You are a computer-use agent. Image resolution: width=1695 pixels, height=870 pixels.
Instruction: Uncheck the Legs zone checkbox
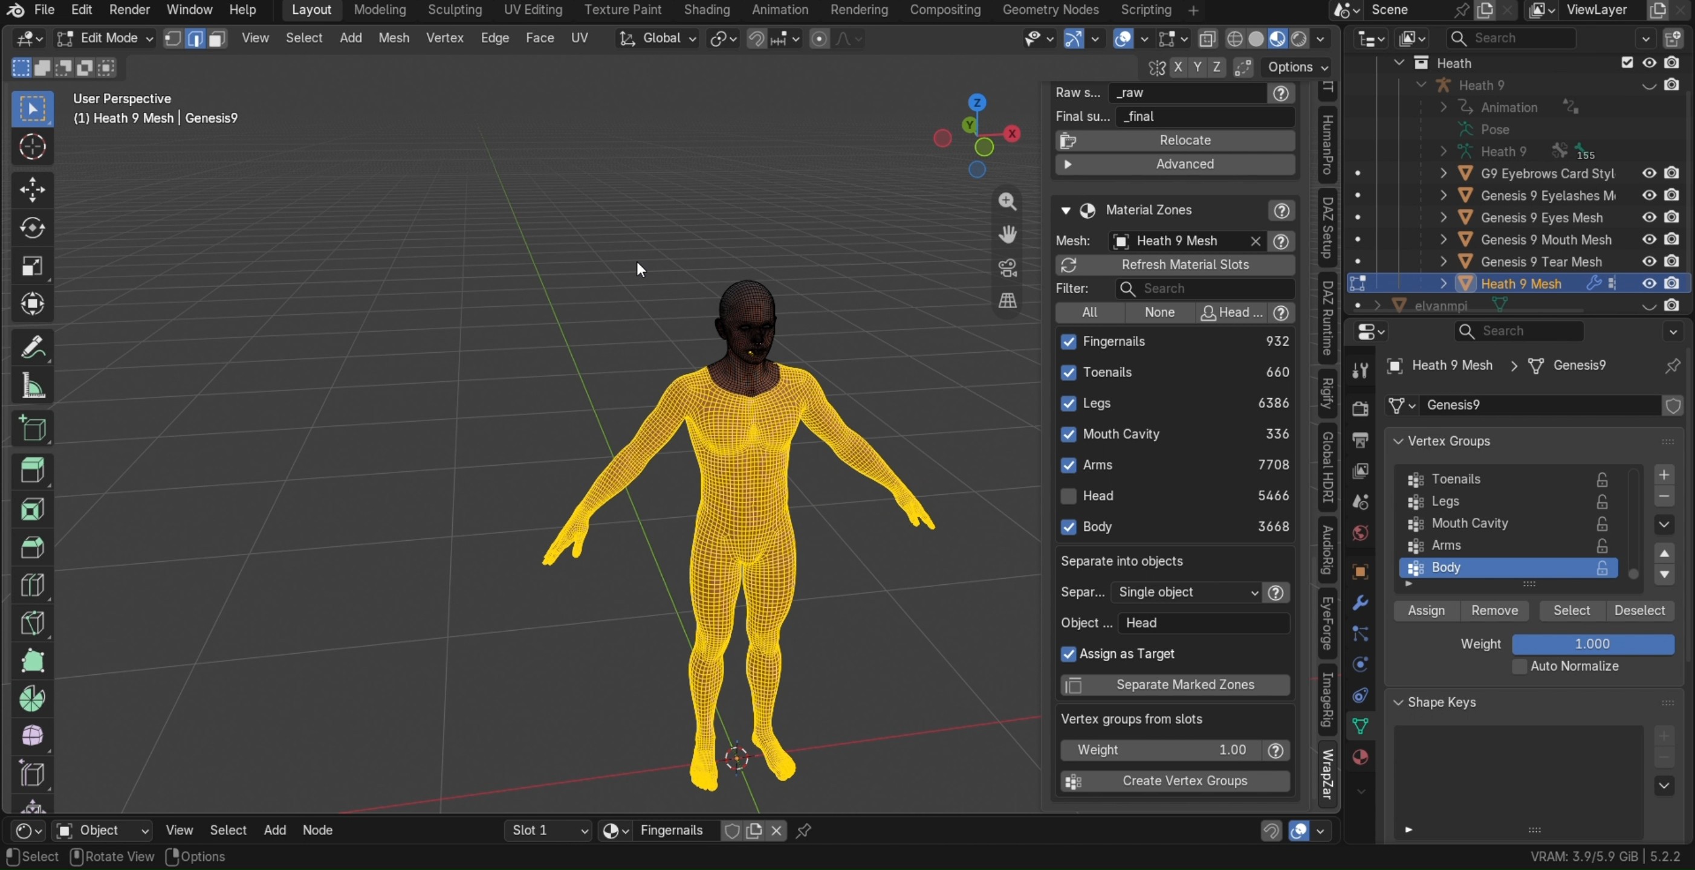tap(1068, 404)
